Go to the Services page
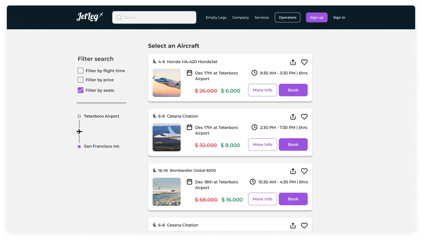The width and height of the screenshot is (422, 239). point(261,18)
